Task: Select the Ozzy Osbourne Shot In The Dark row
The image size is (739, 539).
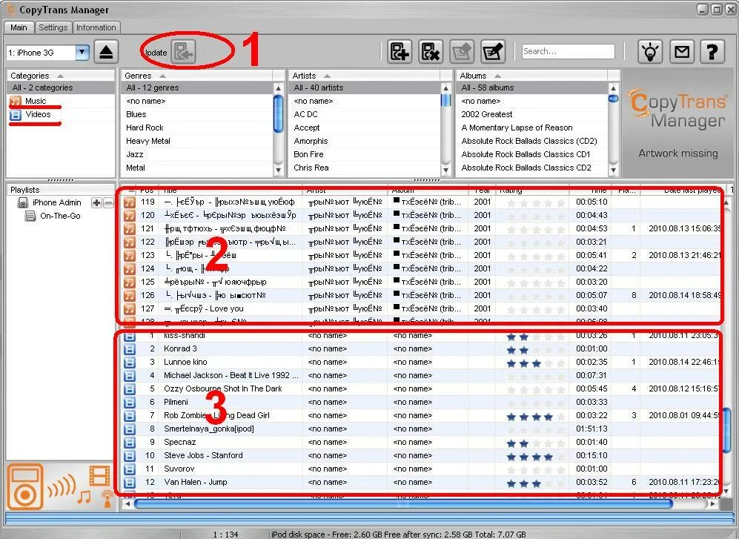Action: click(421, 389)
